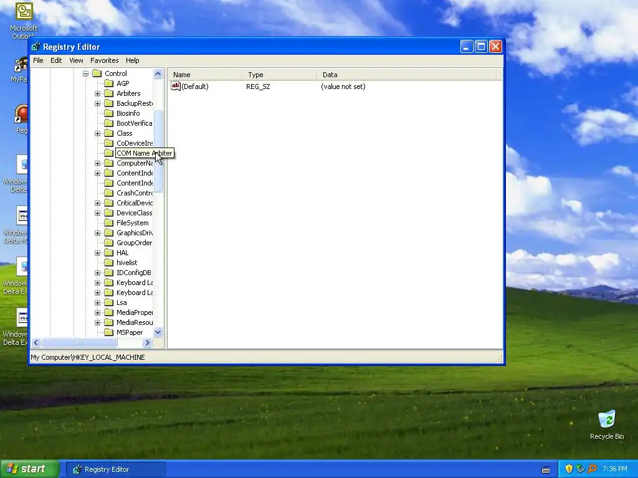638x478 pixels.
Task: Select the FileSystem folder icon
Action: [108, 223]
